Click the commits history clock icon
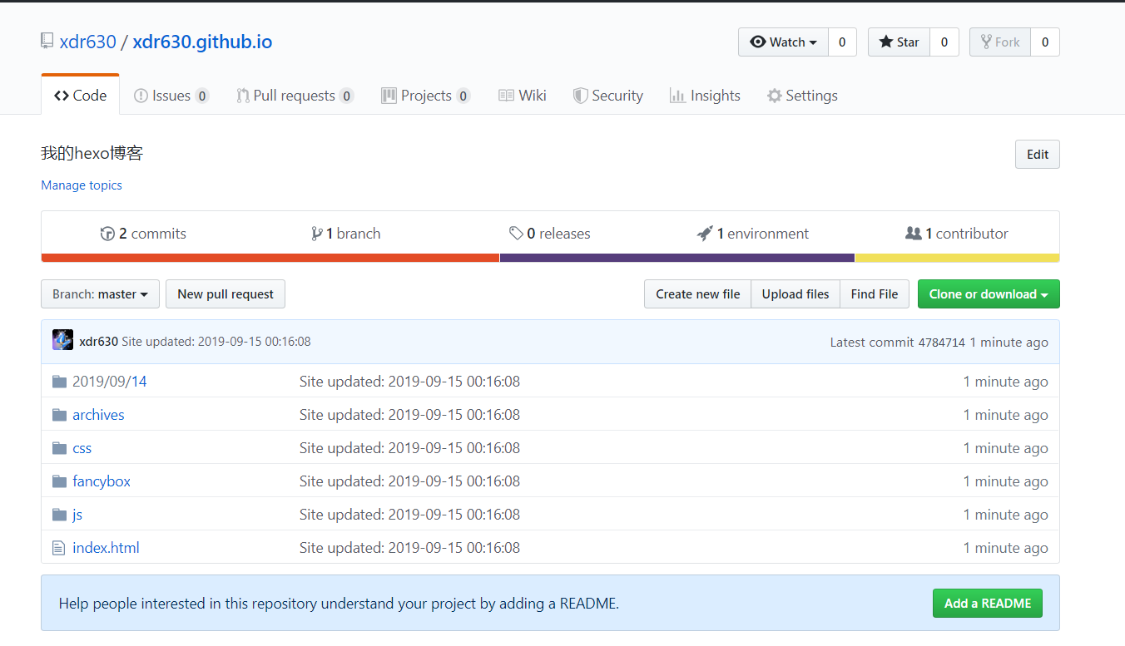This screenshot has height=646, width=1125. coord(107,234)
